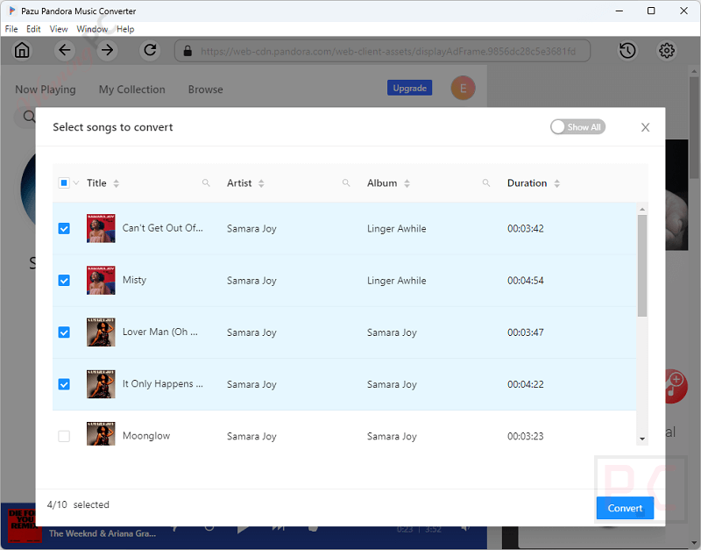Click Linger Awhile album in Misty row

pos(397,281)
